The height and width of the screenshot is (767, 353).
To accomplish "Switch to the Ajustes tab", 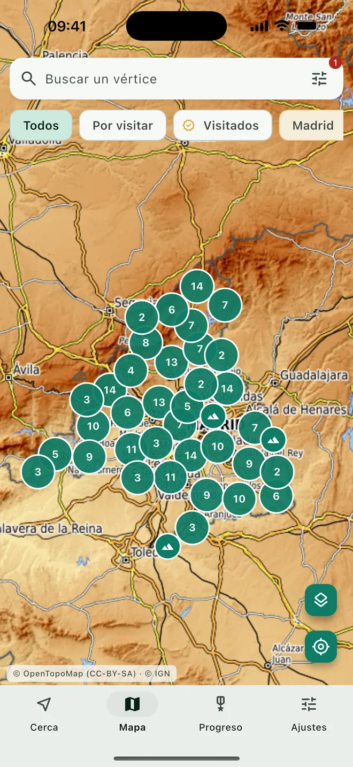I will click(x=309, y=714).
